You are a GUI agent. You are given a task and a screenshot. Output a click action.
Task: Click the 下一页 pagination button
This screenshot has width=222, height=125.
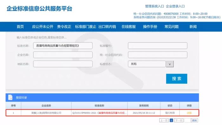pyautogui.click(x=179, y=121)
